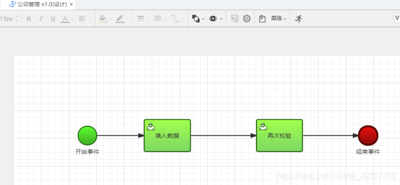Screen dimensions: 400x185
Task: Click the line dash style icon
Action: coord(158,18)
